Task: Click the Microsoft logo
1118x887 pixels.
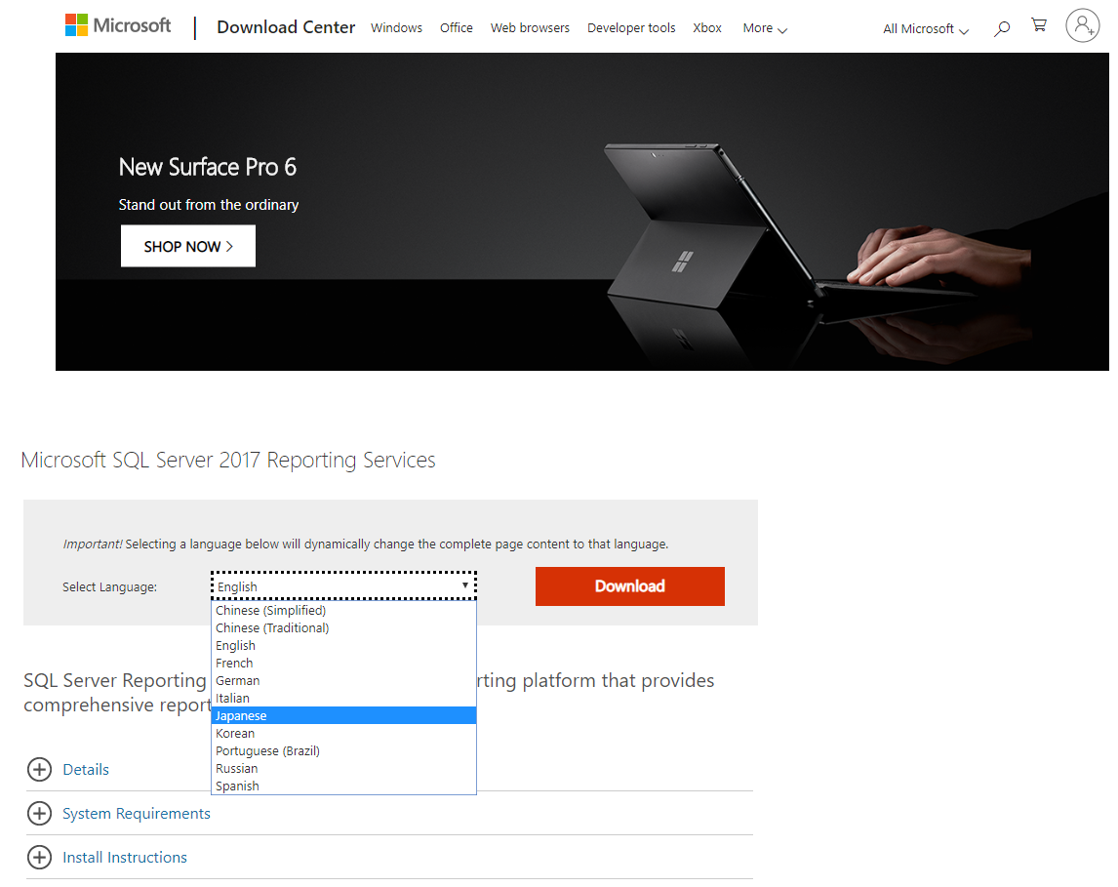Action: pos(117,26)
